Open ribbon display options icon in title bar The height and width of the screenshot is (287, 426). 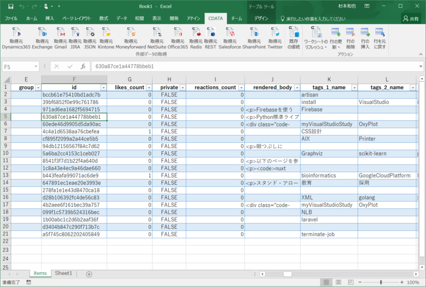pyautogui.click(x=367, y=6)
